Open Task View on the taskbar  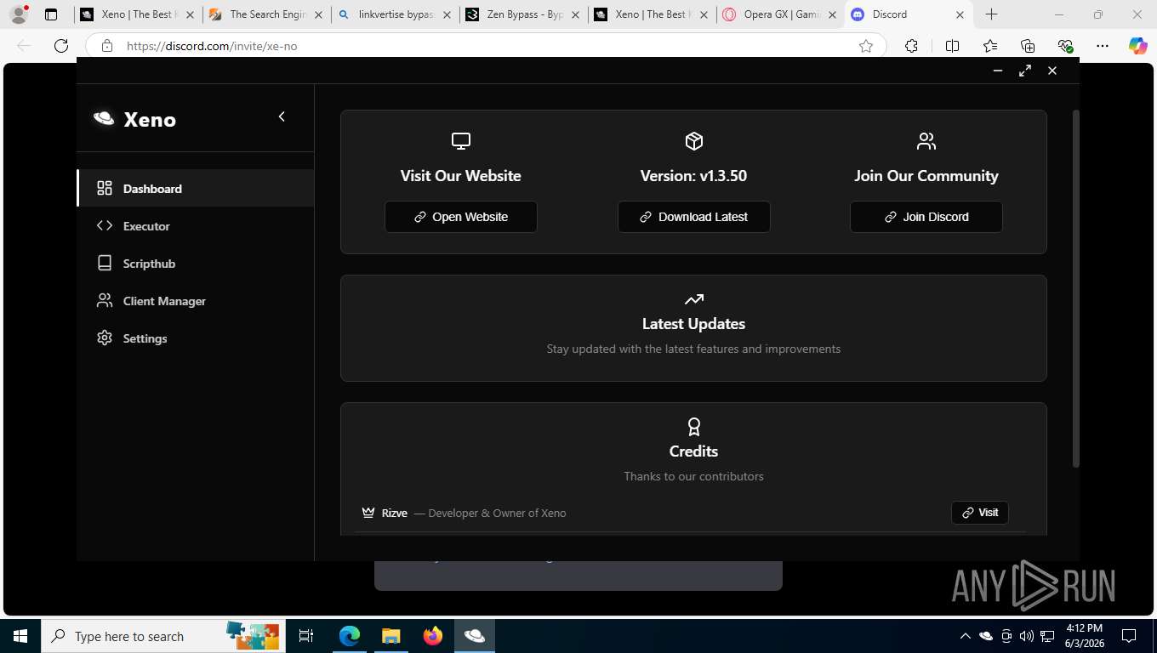pos(306,636)
